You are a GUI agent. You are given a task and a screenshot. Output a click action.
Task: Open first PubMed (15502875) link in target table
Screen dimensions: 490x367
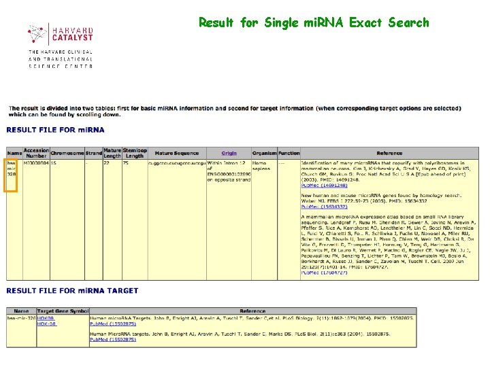[113, 324]
